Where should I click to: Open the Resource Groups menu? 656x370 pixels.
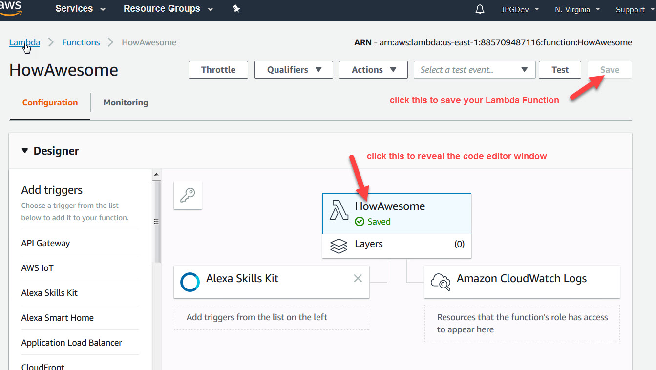168,9
